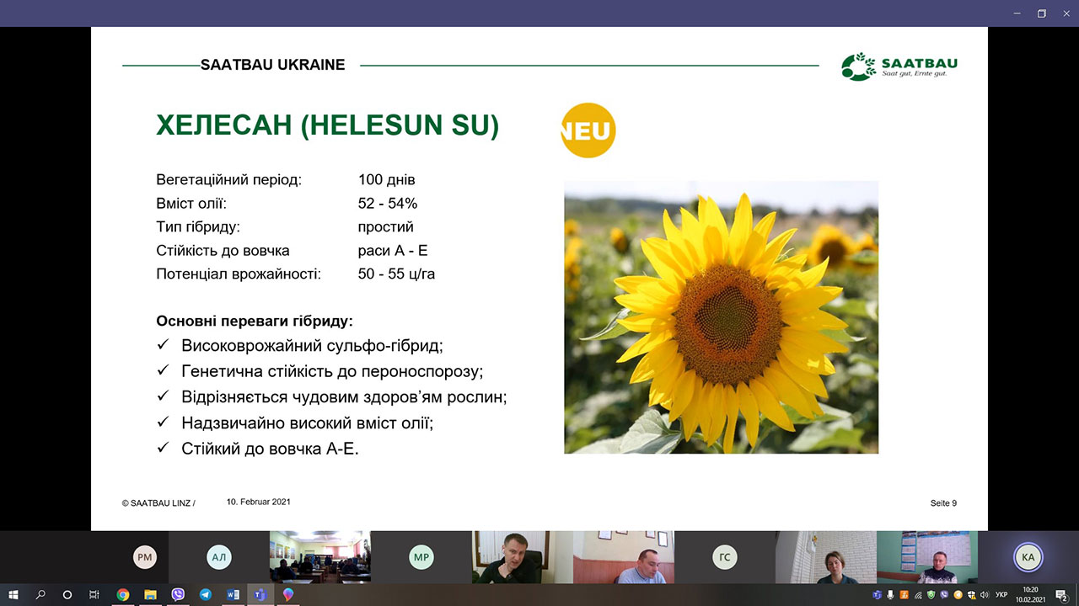Click the header text SAATBAU UKRAINE
Image resolution: width=1079 pixels, height=606 pixels.
click(272, 65)
